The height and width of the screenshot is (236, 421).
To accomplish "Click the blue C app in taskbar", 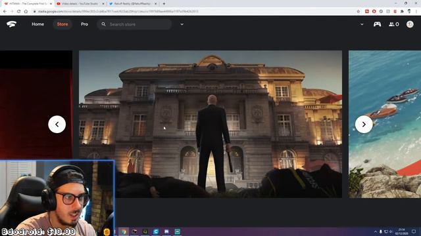I will 156,231.
